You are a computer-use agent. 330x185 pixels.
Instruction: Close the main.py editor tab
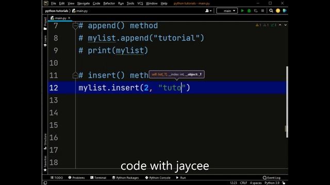click(69, 18)
